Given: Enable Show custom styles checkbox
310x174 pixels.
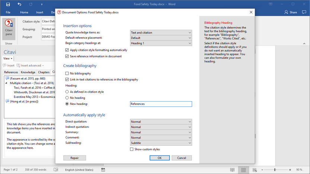Looking at the screenshot, I should tap(132, 149).
